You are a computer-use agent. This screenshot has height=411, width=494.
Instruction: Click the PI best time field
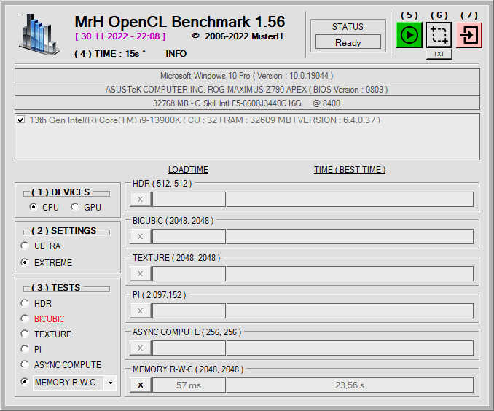(350, 310)
